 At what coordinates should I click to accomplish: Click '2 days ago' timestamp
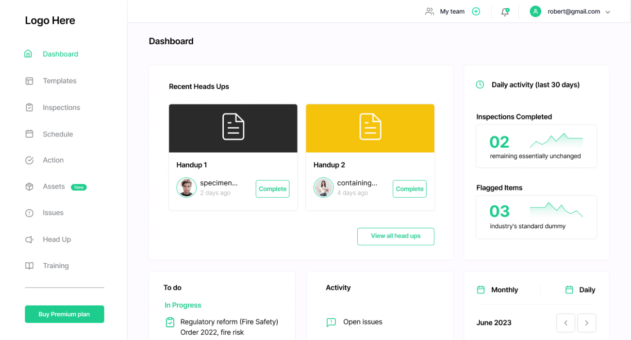(x=216, y=193)
